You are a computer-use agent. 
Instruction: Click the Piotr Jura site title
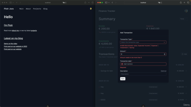click(x=9, y=9)
